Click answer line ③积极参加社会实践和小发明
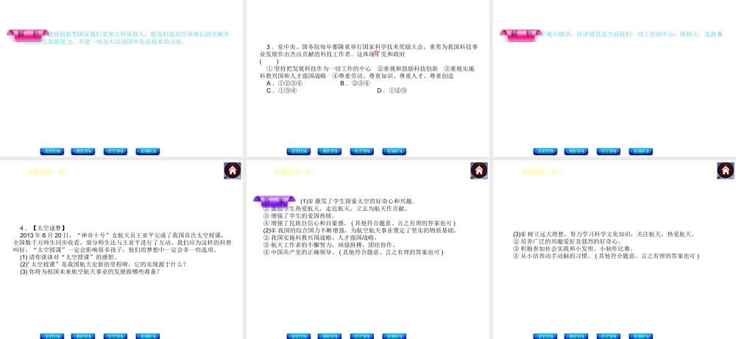This screenshot has width=736, height=339. coord(573,249)
